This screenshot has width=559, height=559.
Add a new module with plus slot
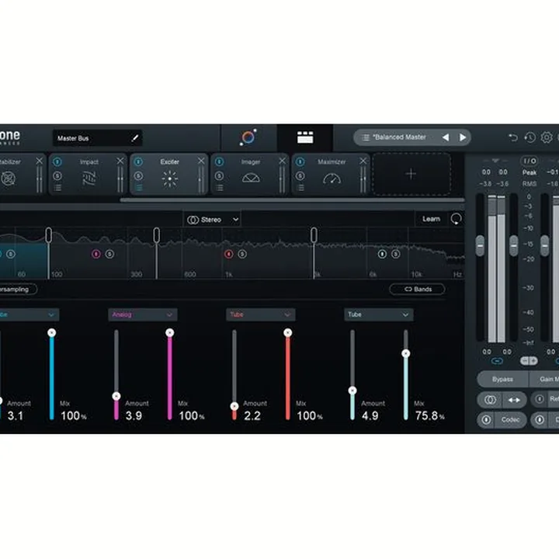tap(411, 174)
